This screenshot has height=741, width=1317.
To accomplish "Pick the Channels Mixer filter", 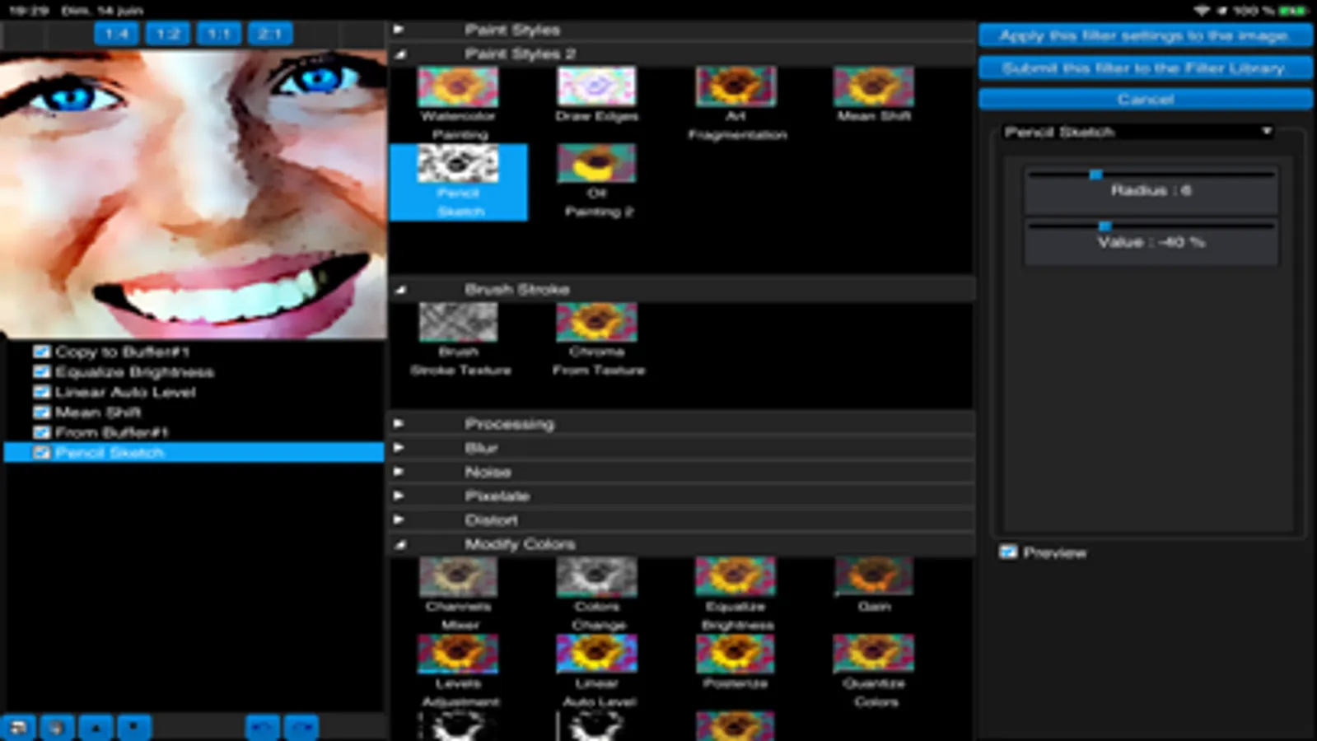I will coord(458,576).
